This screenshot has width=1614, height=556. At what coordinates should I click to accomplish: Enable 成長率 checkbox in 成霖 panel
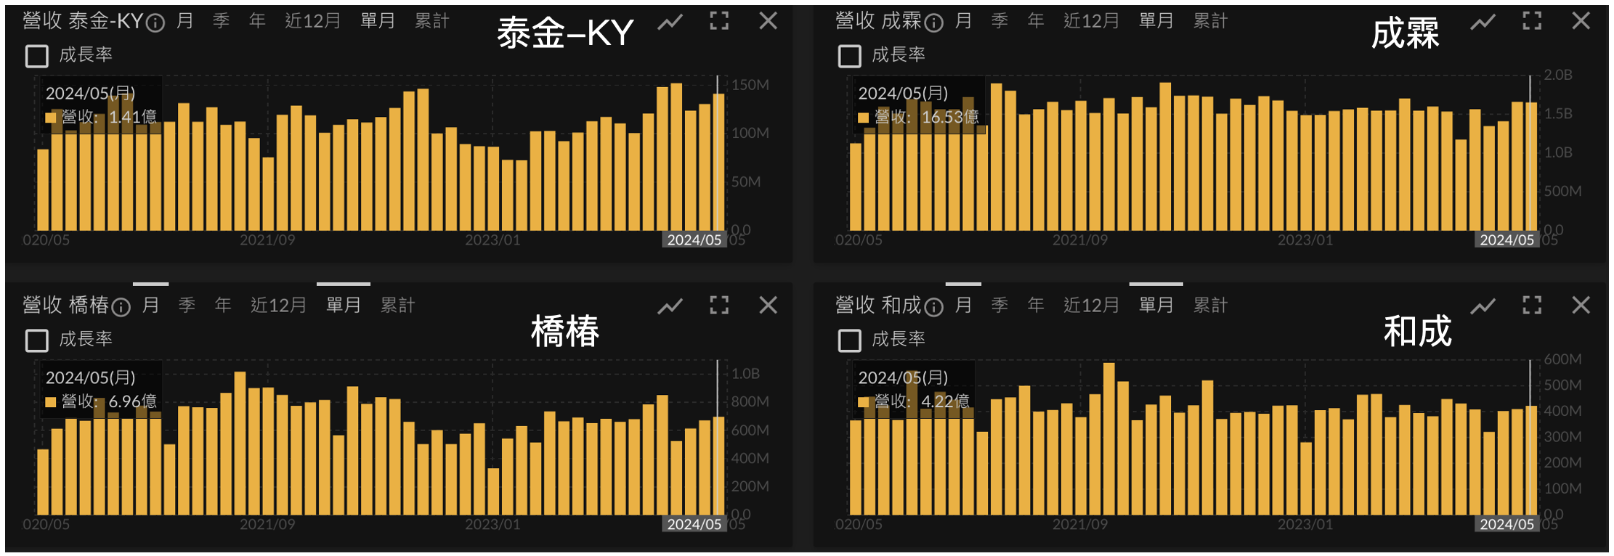tap(850, 56)
